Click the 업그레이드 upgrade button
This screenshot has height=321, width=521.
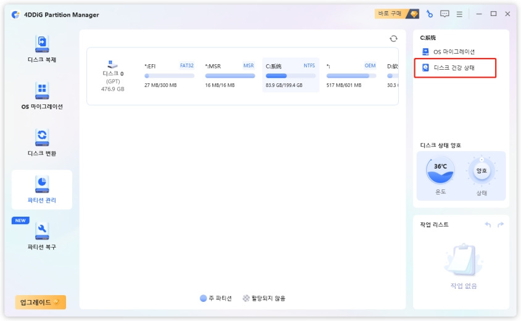(41, 302)
